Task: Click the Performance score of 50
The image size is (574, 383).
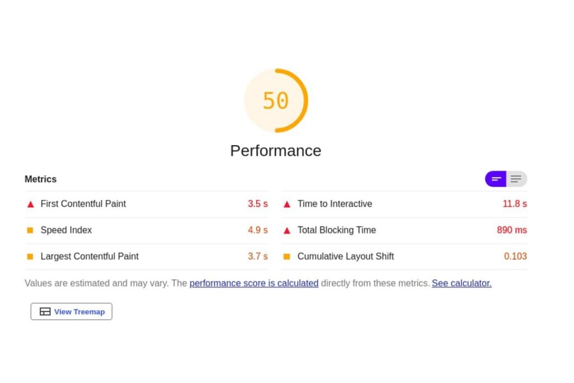Action: [275, 100]
